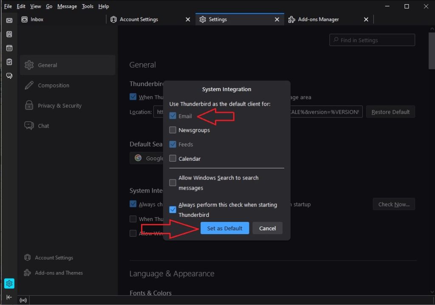Click the Restore Default button

tap(390, 112)
